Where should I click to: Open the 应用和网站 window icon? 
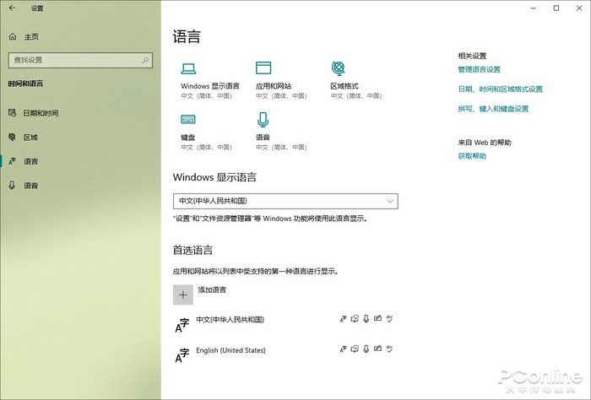(263, 69)
